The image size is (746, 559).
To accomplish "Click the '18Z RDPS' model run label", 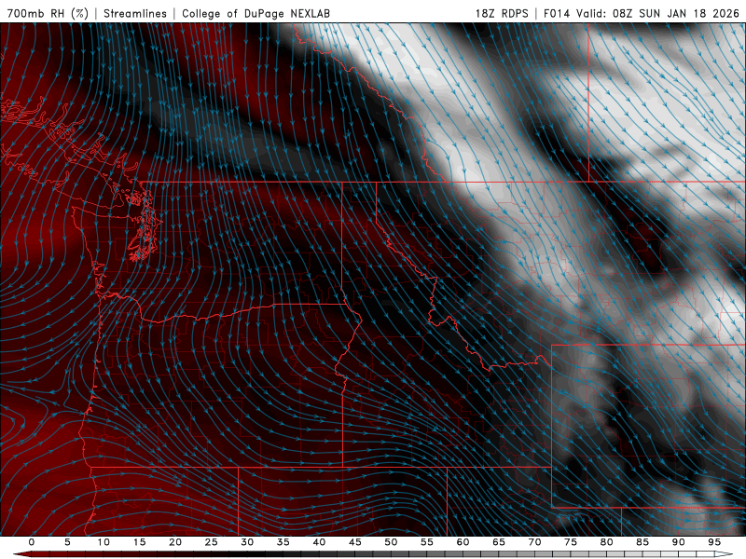I will click(502, 13).
